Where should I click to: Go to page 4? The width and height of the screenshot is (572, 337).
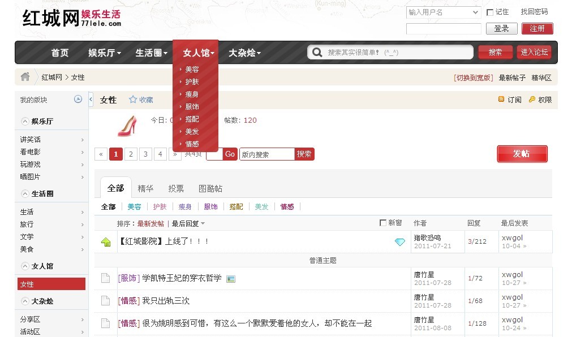160,154
